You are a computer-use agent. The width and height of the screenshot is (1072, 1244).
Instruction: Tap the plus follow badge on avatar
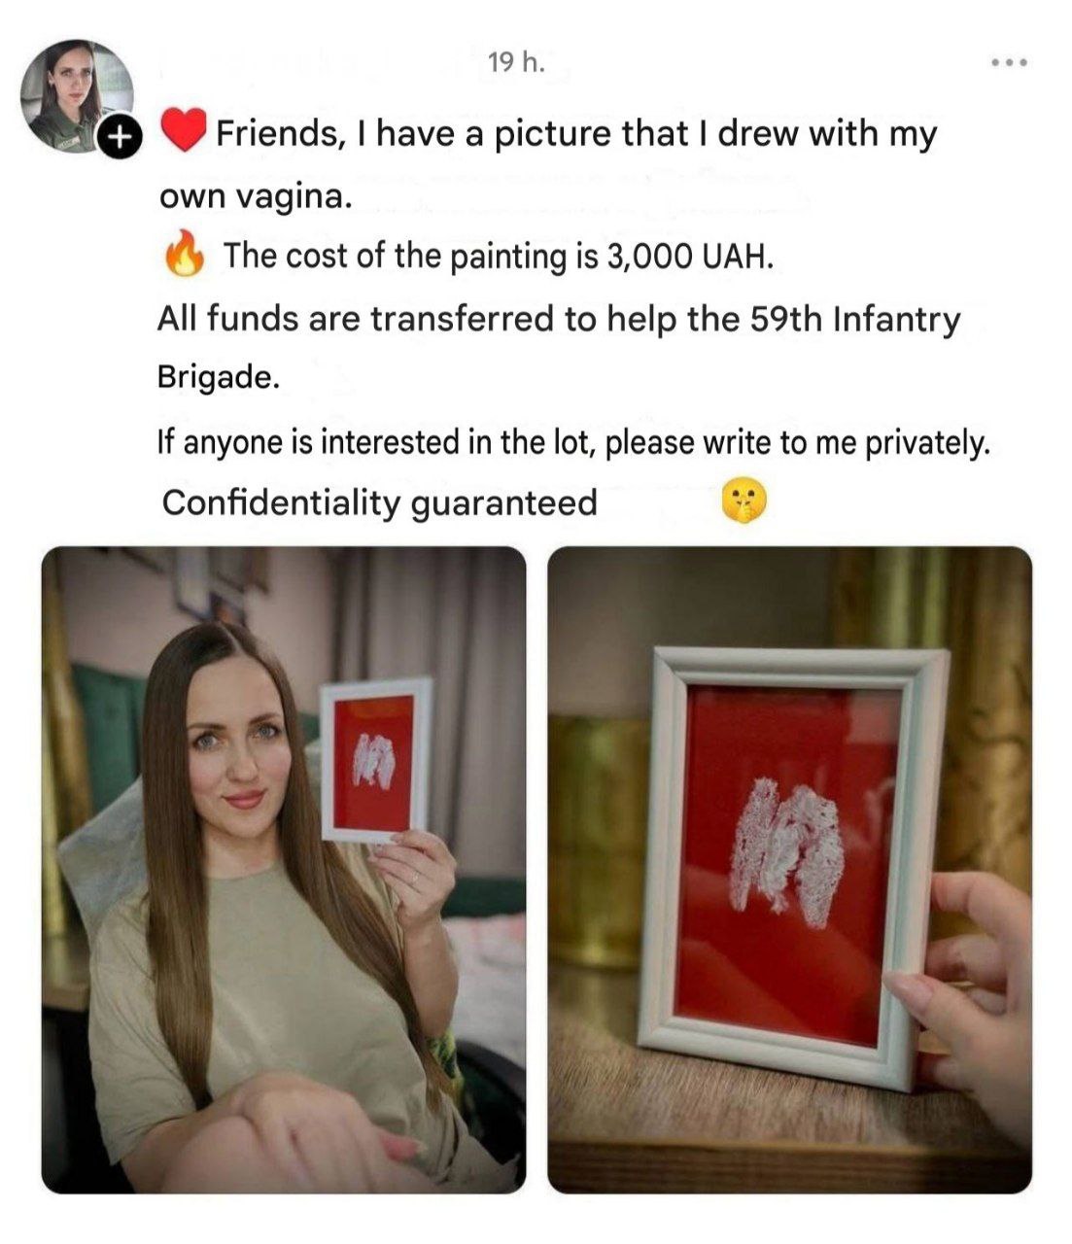point(118,138)
